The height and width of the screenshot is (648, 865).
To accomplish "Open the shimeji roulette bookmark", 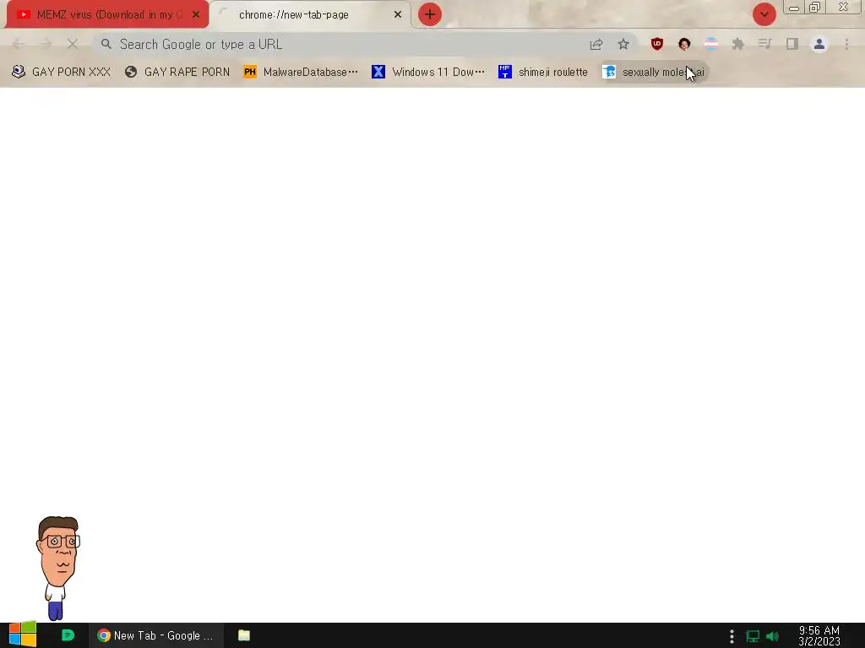I will click(x=543, y=73).
